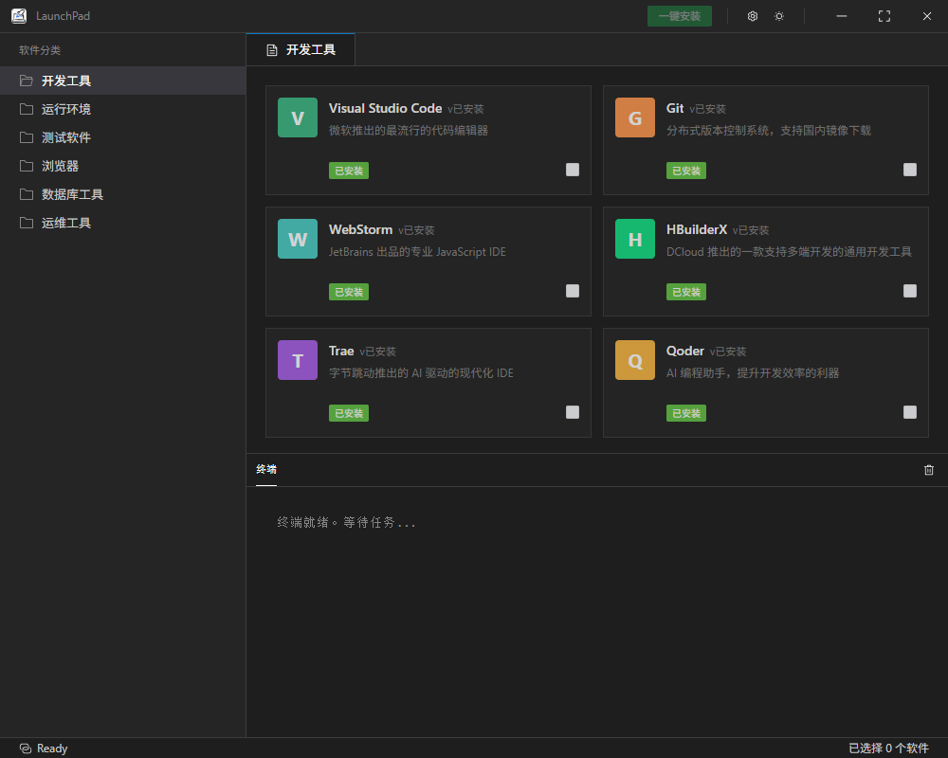948x758 pixels.
Task: Click the HBuilderX title text
Action: click(x=697, y=229)
